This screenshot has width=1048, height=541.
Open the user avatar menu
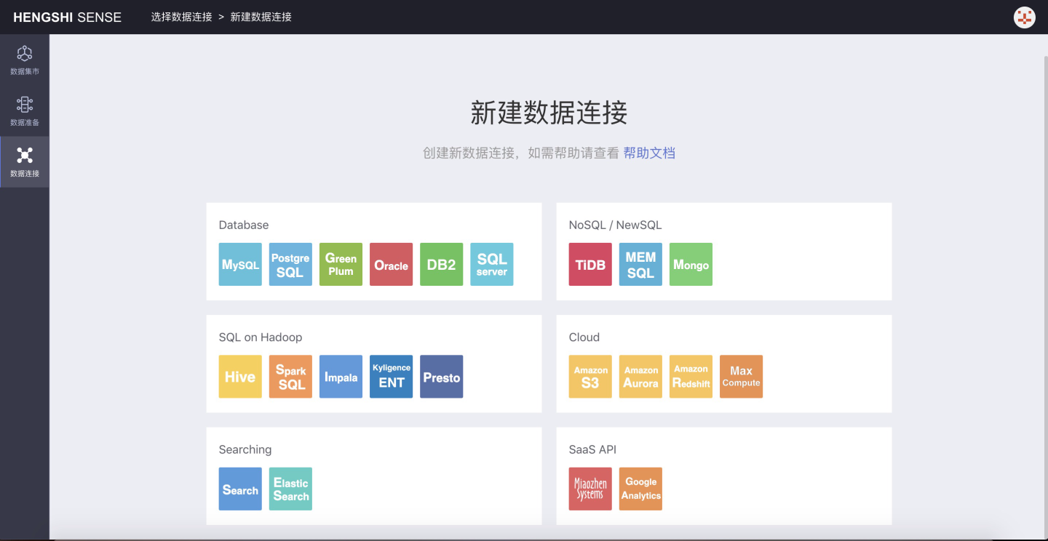coord(1024,17)
